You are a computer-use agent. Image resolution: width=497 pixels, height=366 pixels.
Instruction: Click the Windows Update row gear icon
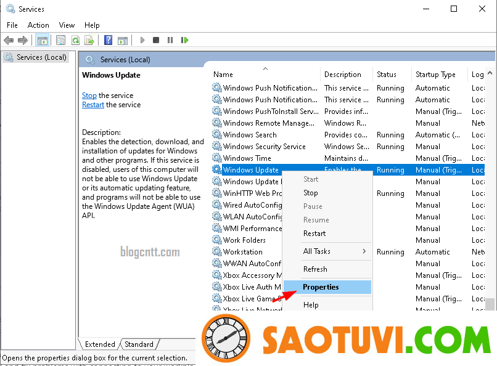[217, 169]
